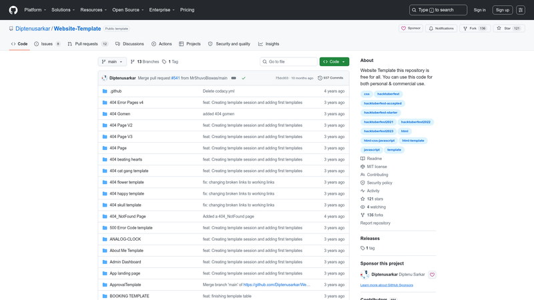Open the Activity link
The width and height of the screenshot is (534, 300).
370,191
